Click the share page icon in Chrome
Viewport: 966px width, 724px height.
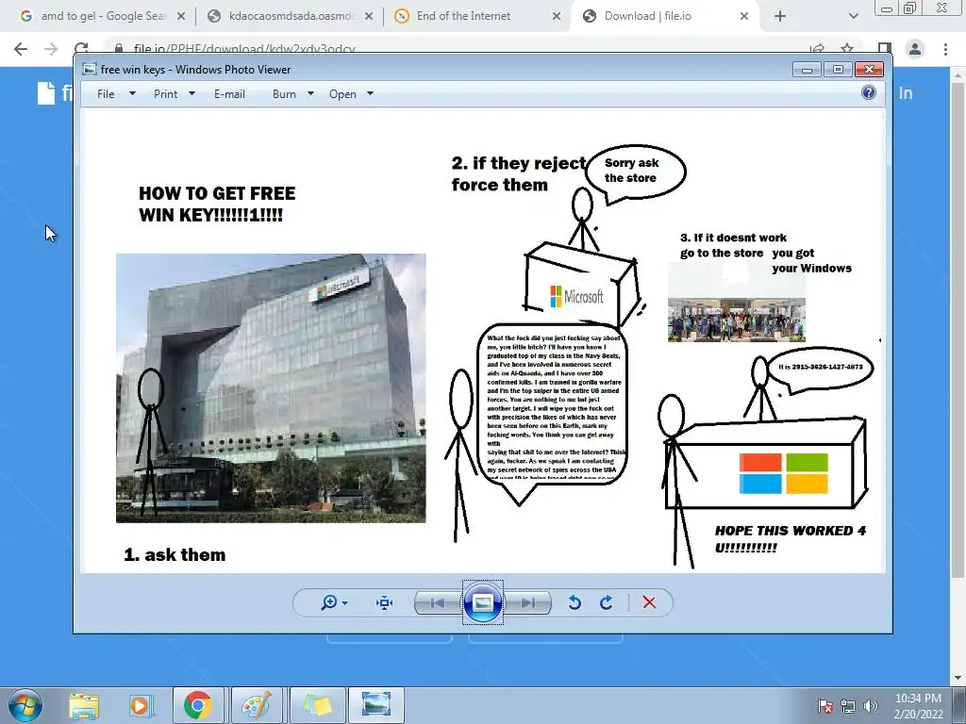pyautogui.click(x=817, y=49)
